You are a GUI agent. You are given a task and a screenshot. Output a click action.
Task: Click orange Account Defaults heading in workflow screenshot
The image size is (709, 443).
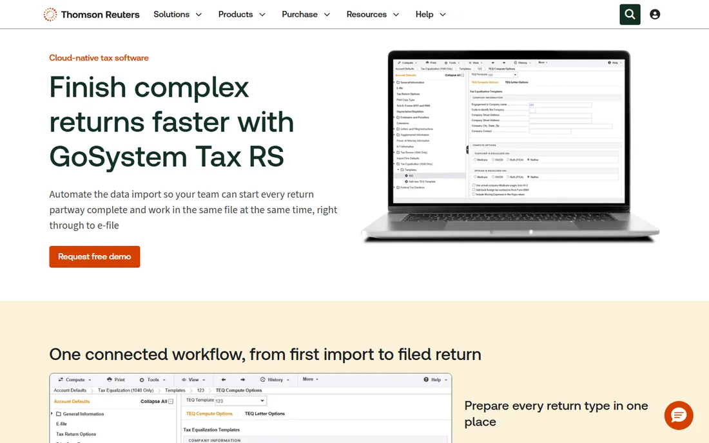[72, 401]
